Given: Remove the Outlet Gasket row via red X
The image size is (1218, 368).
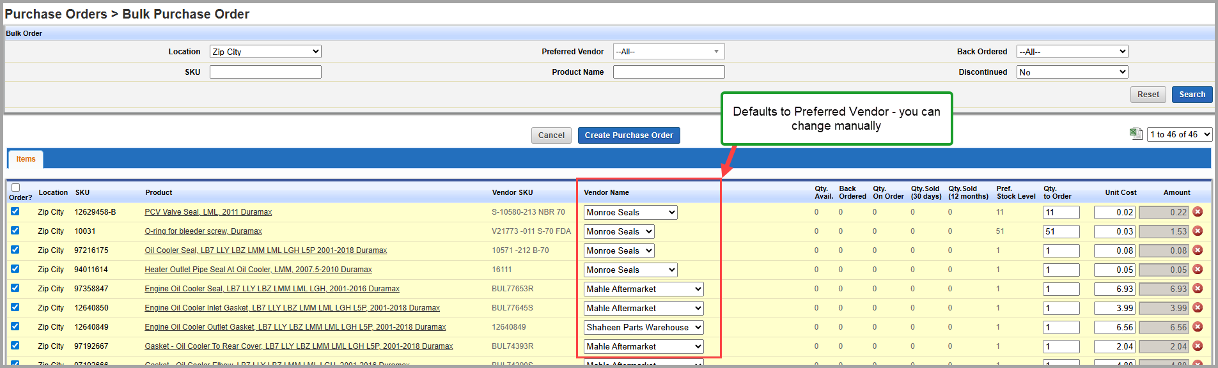Looking at the screenshot, I should coord(1198,327).
